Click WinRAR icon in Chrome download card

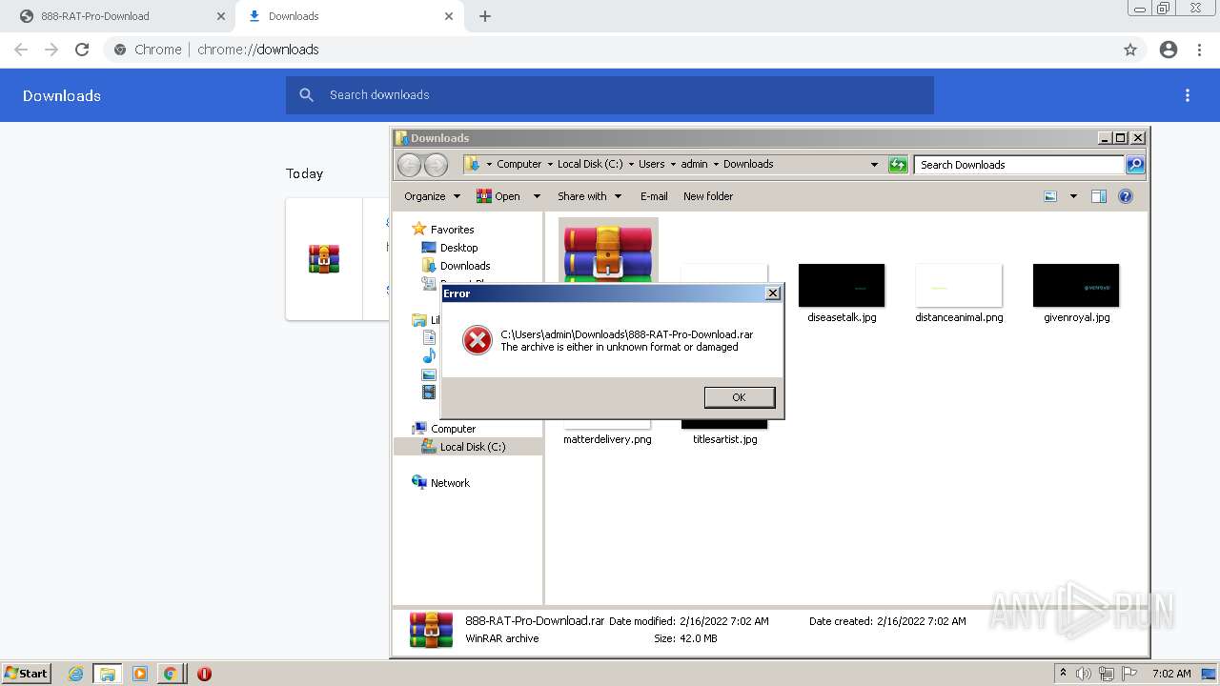point(324,259)
